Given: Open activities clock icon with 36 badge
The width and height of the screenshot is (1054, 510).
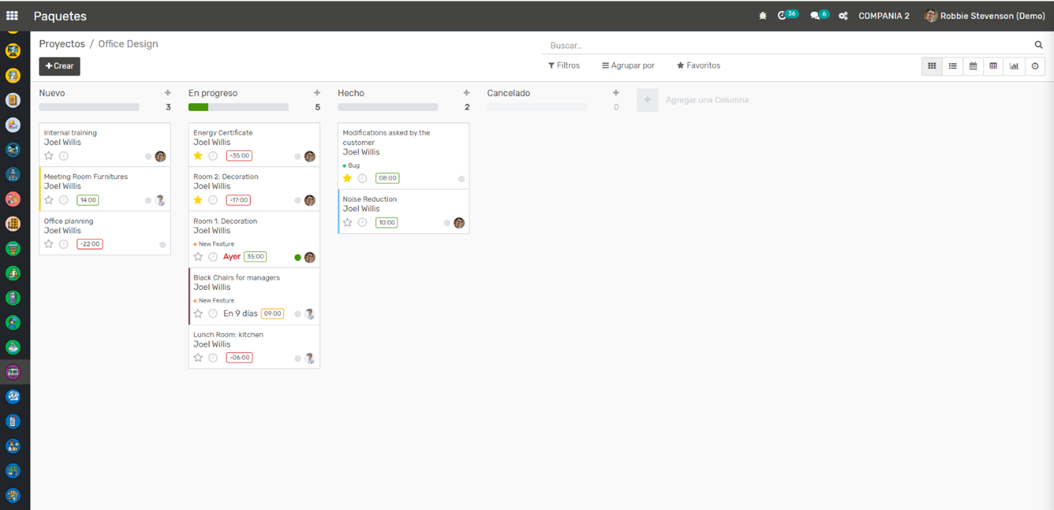Looking at the screenshot, I should [x=783, y=15].
